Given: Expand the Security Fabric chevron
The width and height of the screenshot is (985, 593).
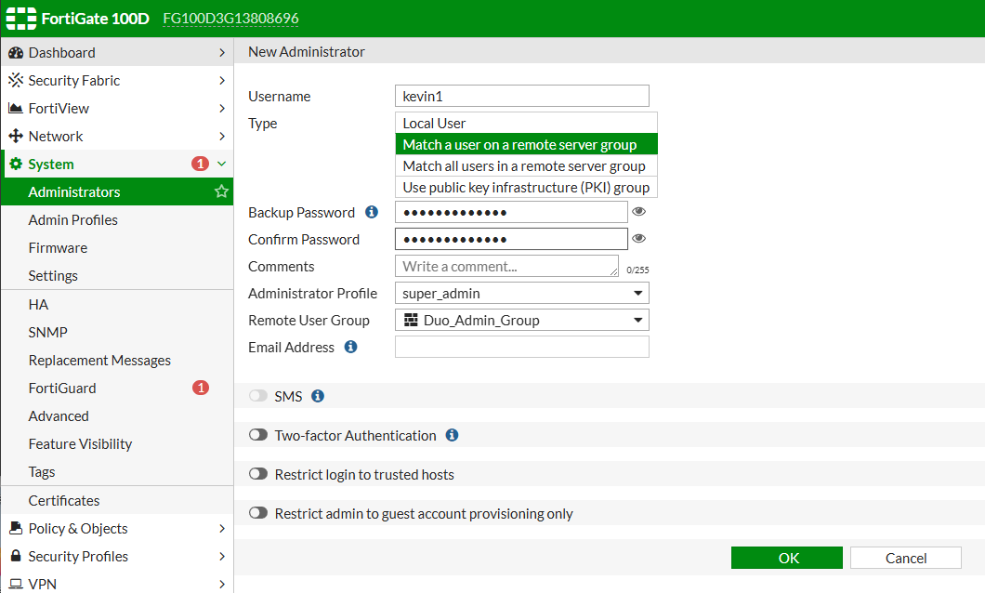Looking at the screenshot, I should (222, 81).
